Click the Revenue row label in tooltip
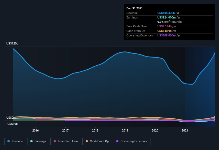 [132, 13]
